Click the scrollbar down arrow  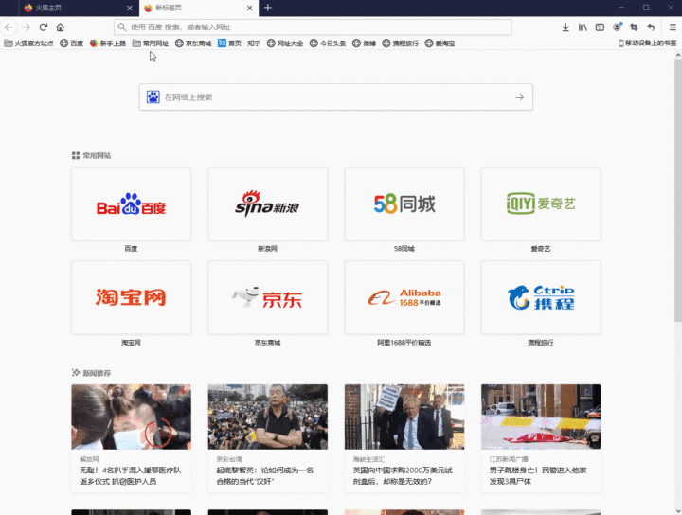pyautogui.click(x=678, y=511)
